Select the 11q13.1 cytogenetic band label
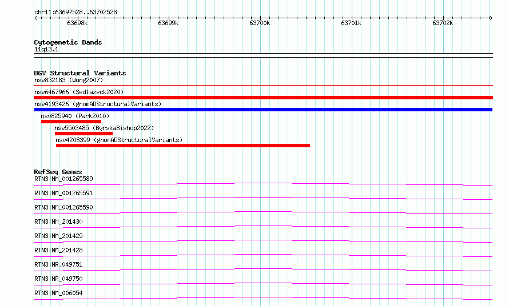Image resolution: width=509 pixels, height=306 pixels. tap(46, 49)
